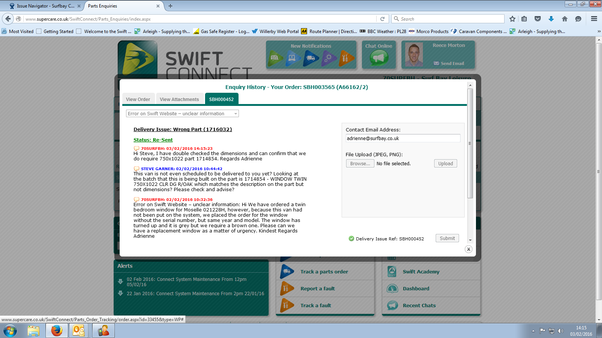602x338 pixels.
Task: Start a chat via Chat Online megaphone icon
Action: coord(379,58)
